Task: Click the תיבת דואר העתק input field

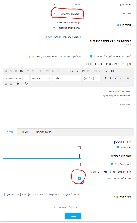Action: [x=42, y=156]
